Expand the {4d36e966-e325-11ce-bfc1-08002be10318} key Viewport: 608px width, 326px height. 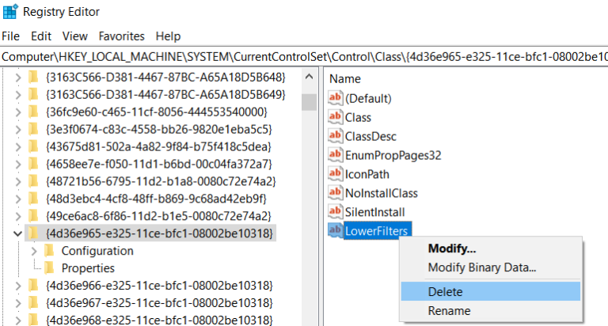click(17, 285)
